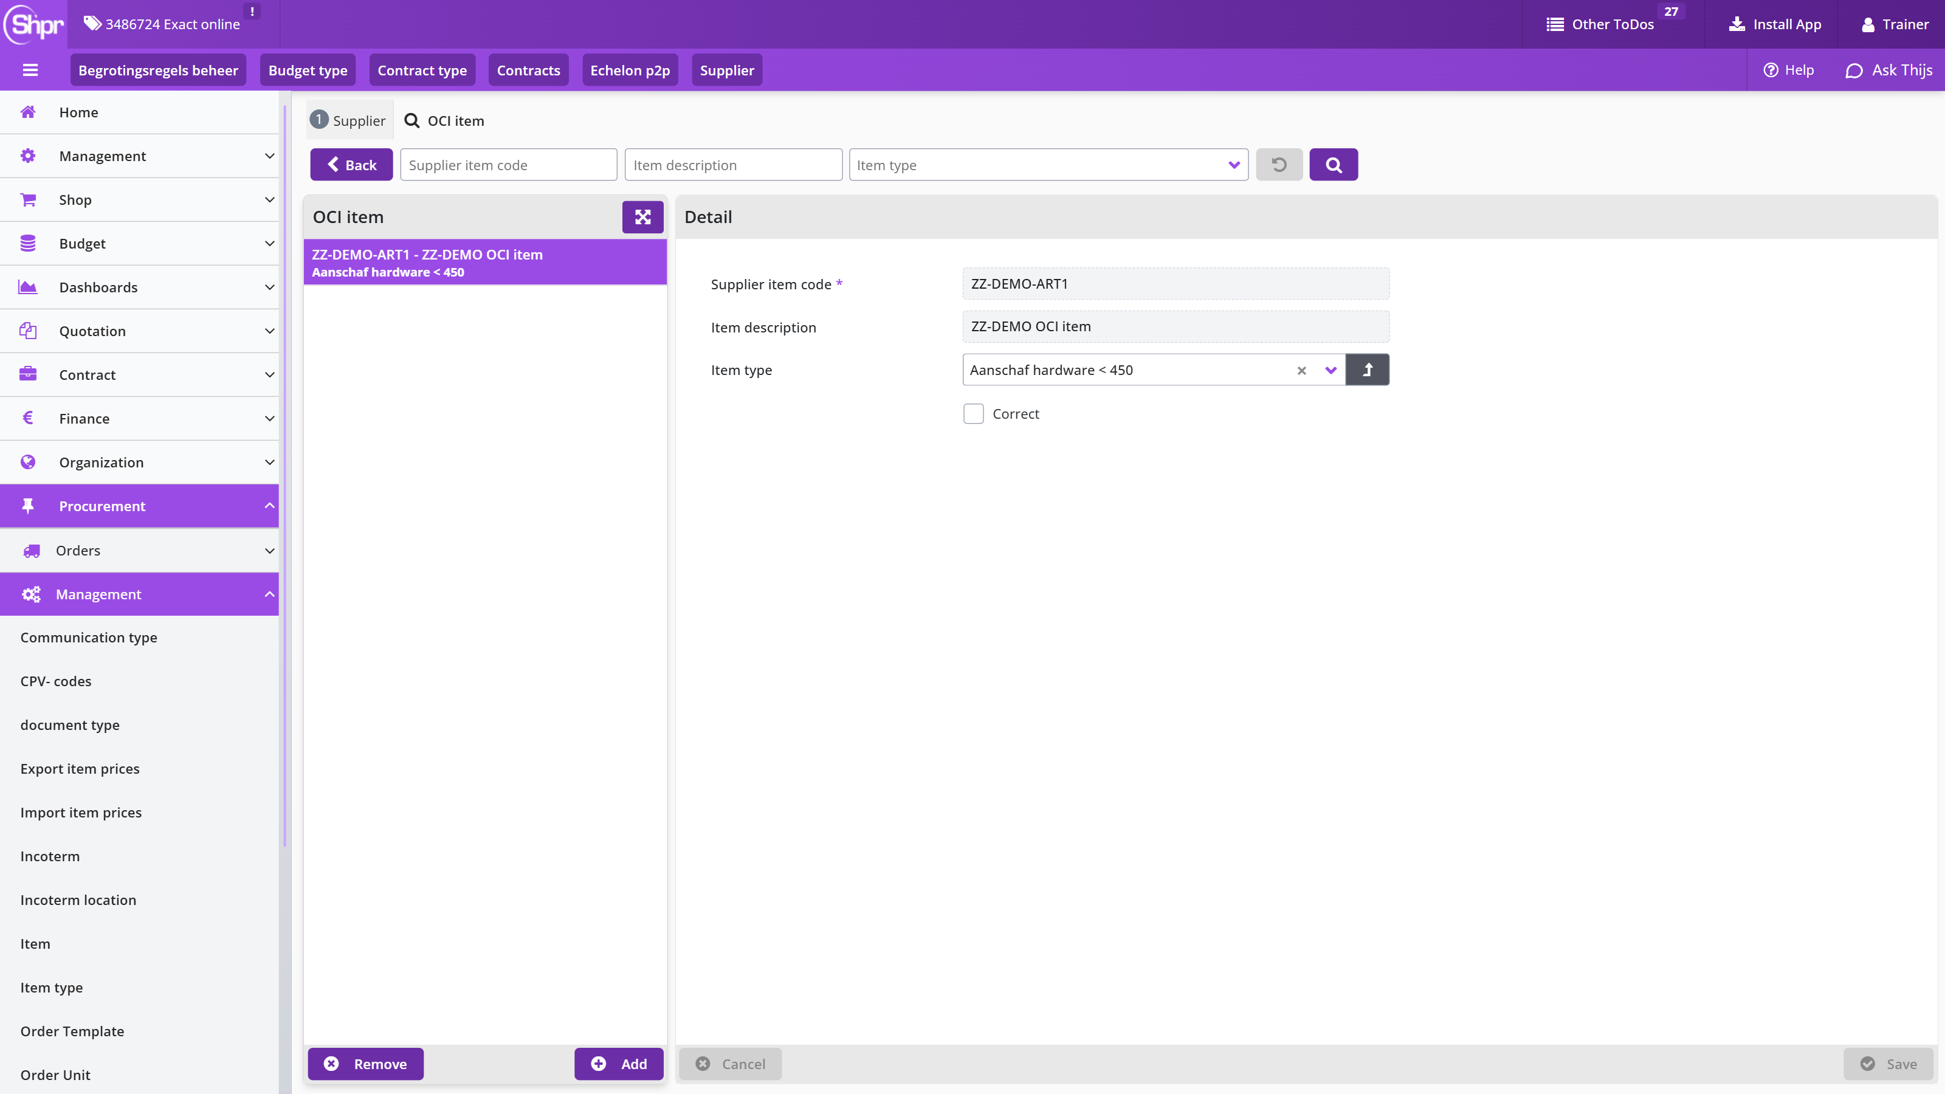Open Help
This screenshot has height=1094, width=1945.
[x=1788, y=71]
